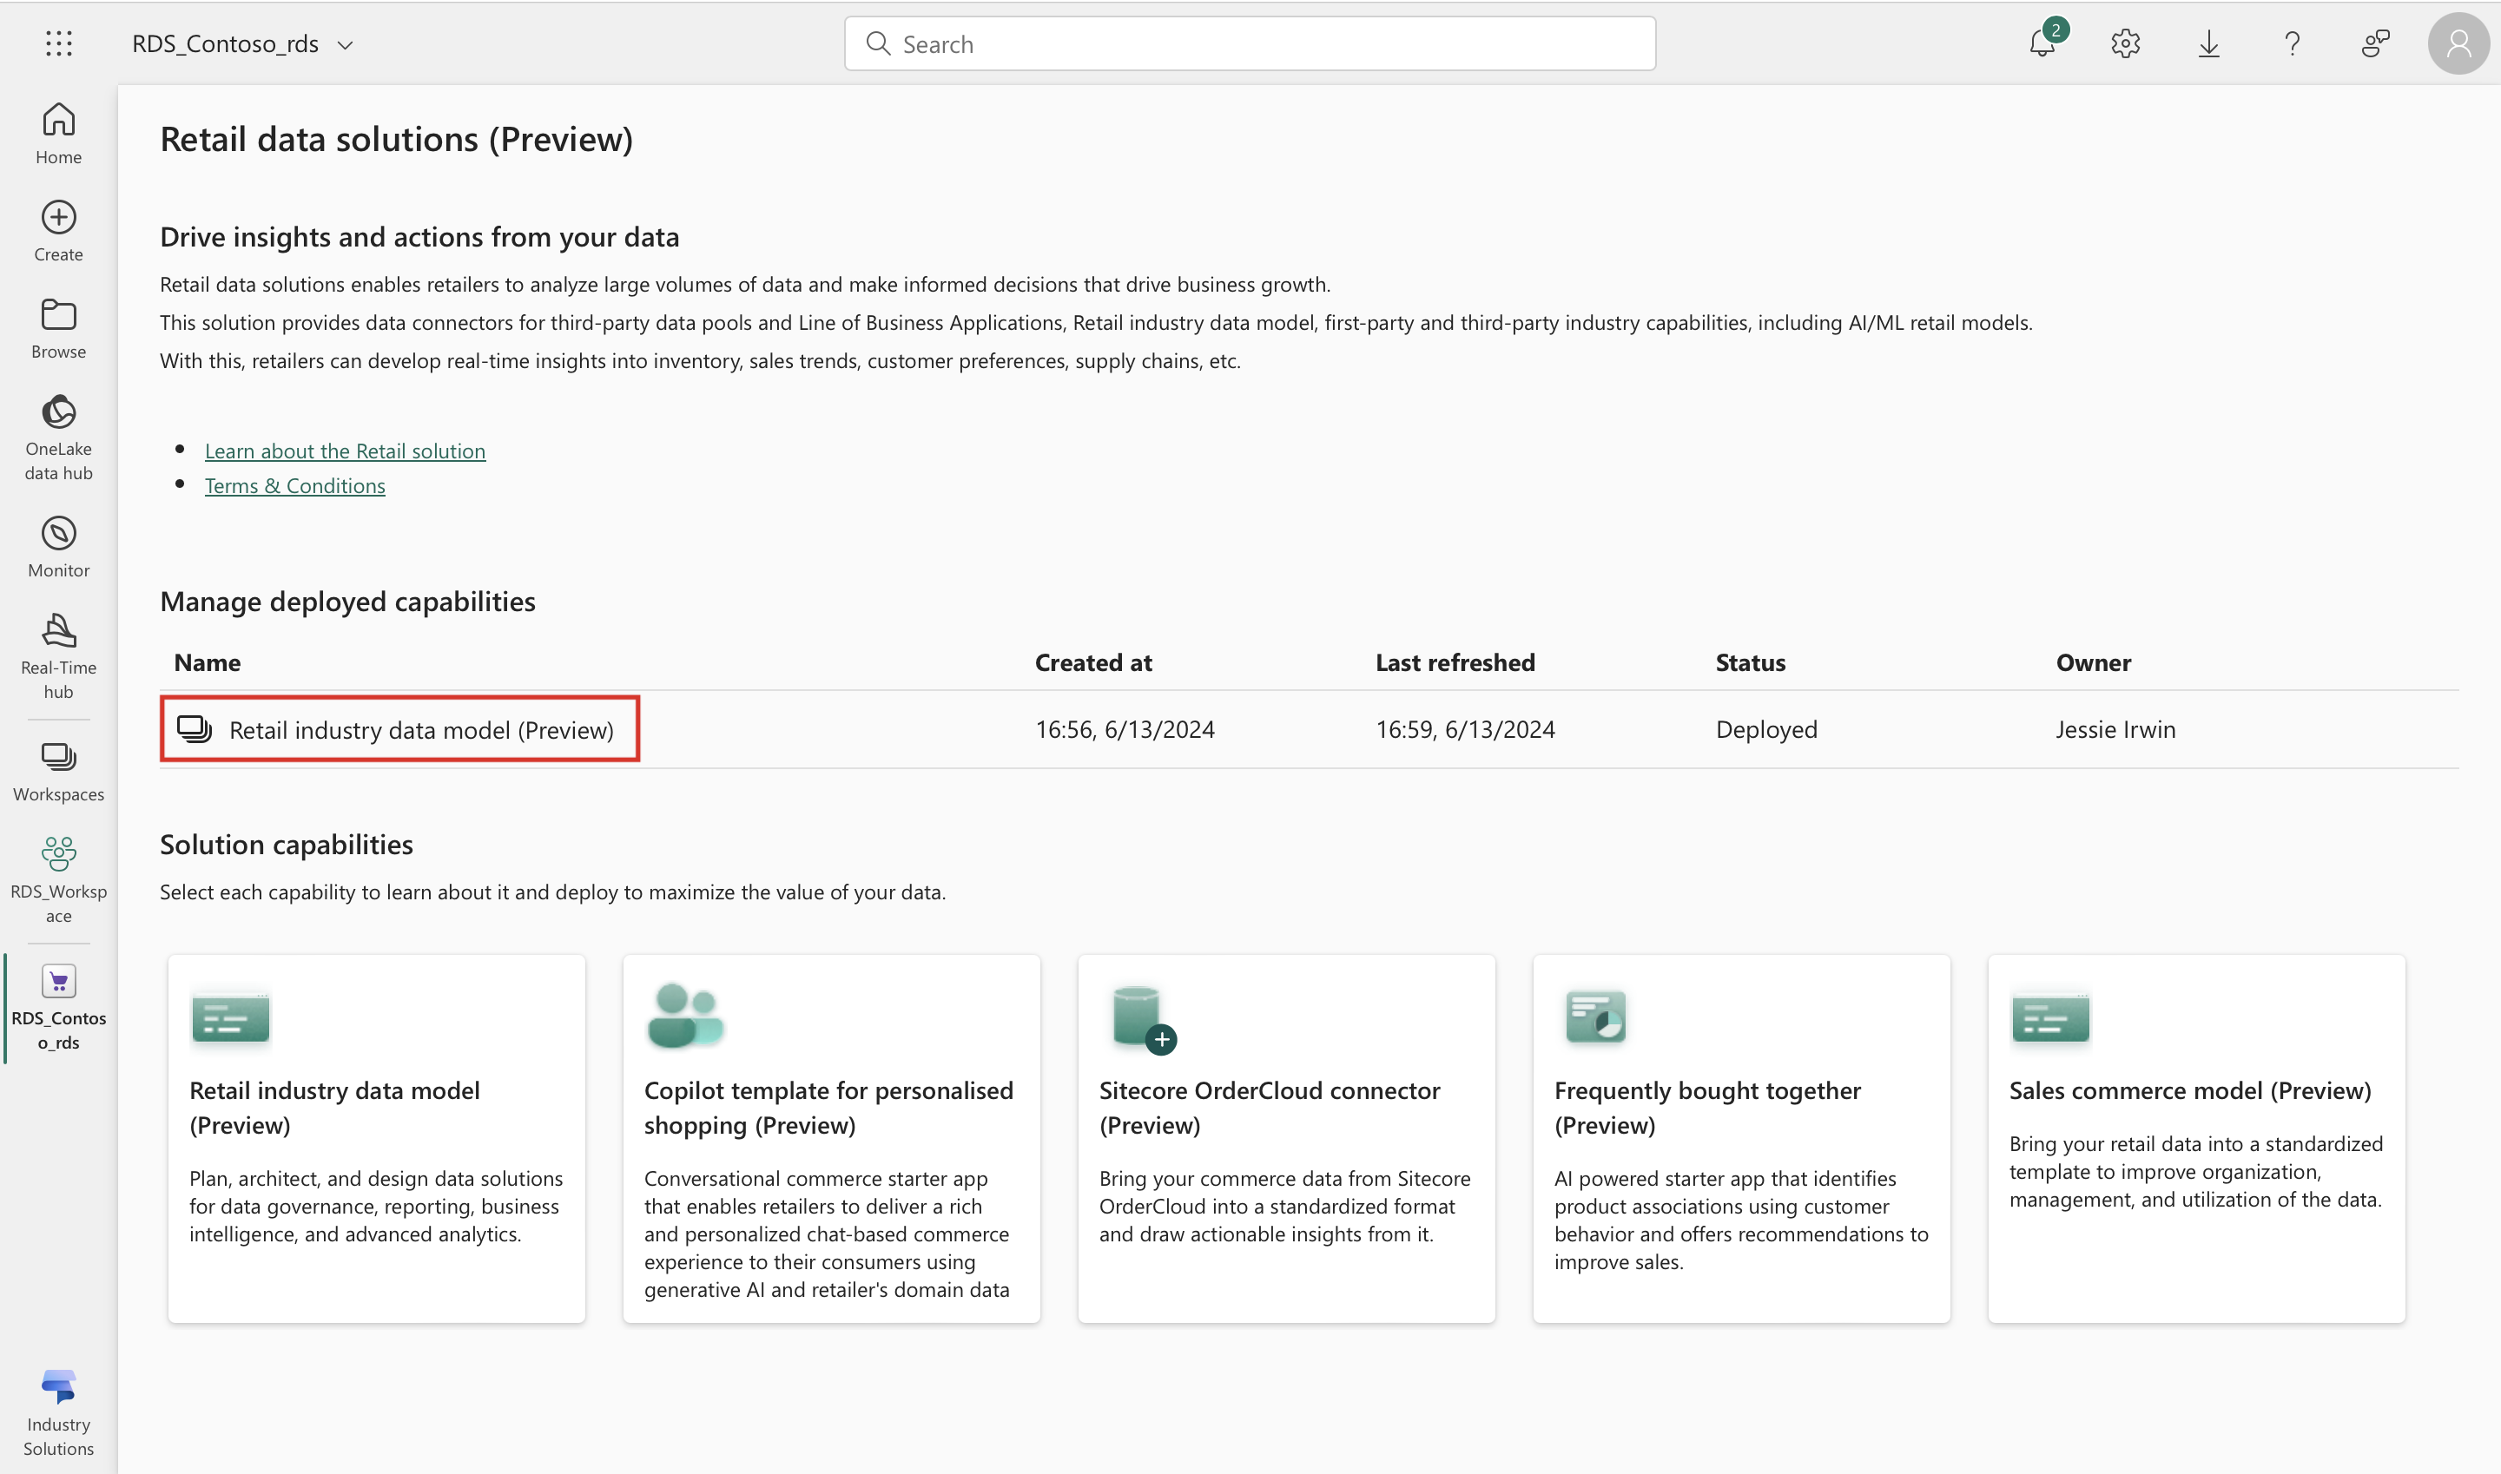Open Monitor in the sidebar
Image resolution: width=2501 pixels, height=1474 pixels.
click(x=59, y=546)
